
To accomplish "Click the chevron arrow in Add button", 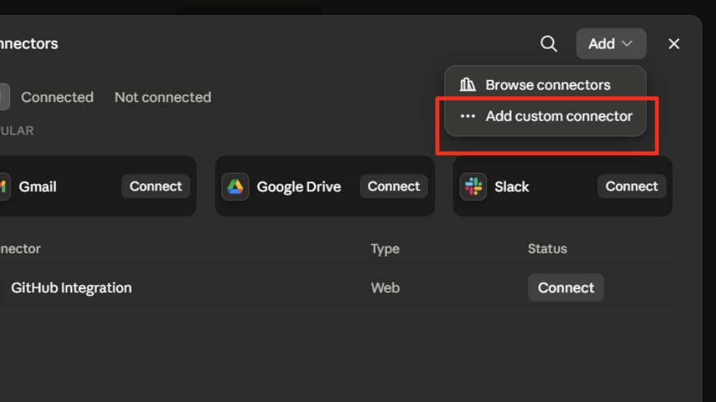I will (x=627, y=43).
